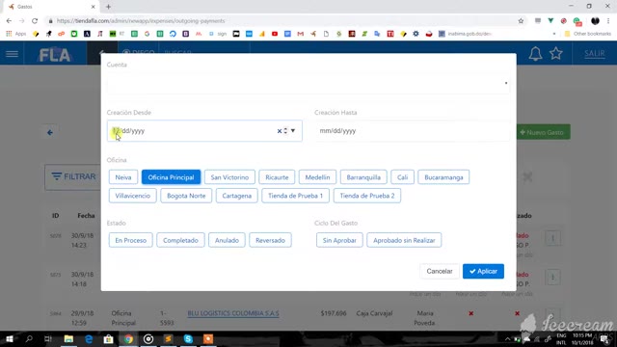The image size is (617, 347).
Task: Open Skype from the taskbar
Action: pos(188,338)
